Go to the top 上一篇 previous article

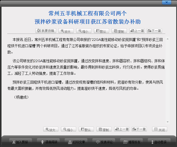pyautogui.click(x=137, y=31)
